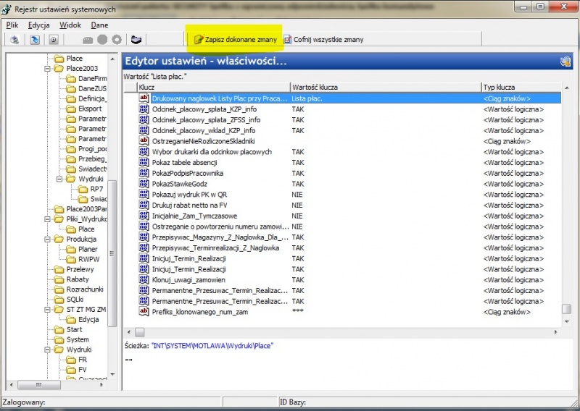Image resolution: width=580 pixels, height=411 pixels.
Task: Click the blue arrow refresh toolbar icon
Action: click(35, 40)
